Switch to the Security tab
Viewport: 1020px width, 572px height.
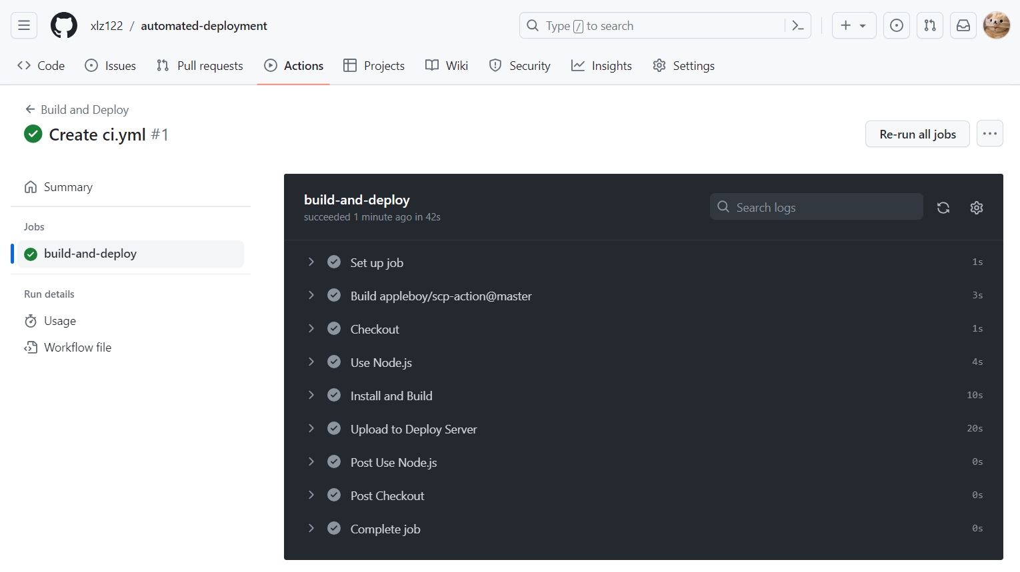(520, 65)
